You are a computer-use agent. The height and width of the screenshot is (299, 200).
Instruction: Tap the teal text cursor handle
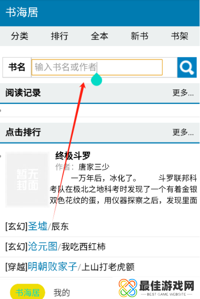point(96,79)
